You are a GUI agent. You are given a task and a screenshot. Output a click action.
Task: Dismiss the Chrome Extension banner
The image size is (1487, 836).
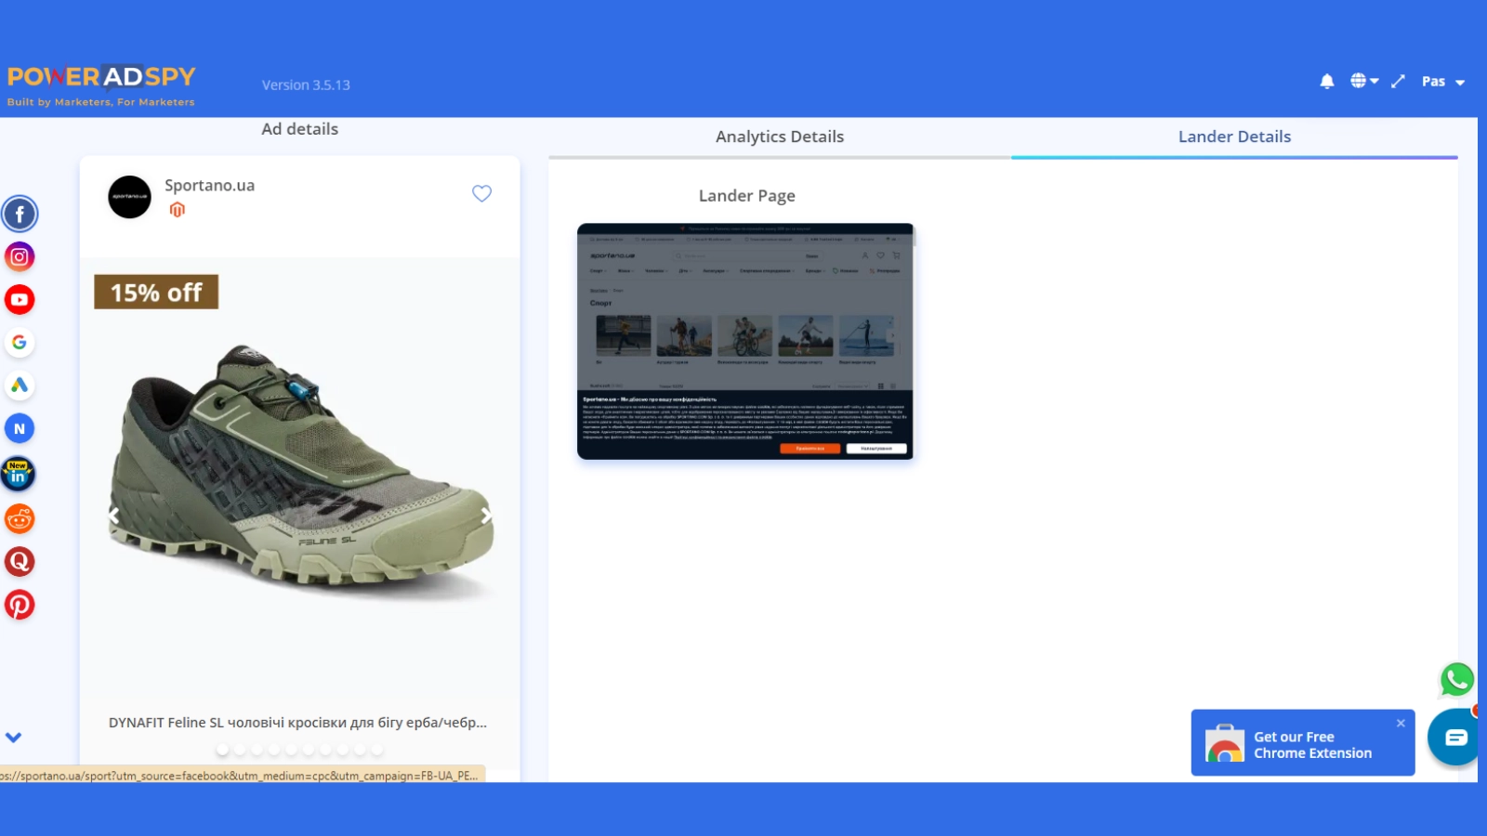pos(1401,723)
